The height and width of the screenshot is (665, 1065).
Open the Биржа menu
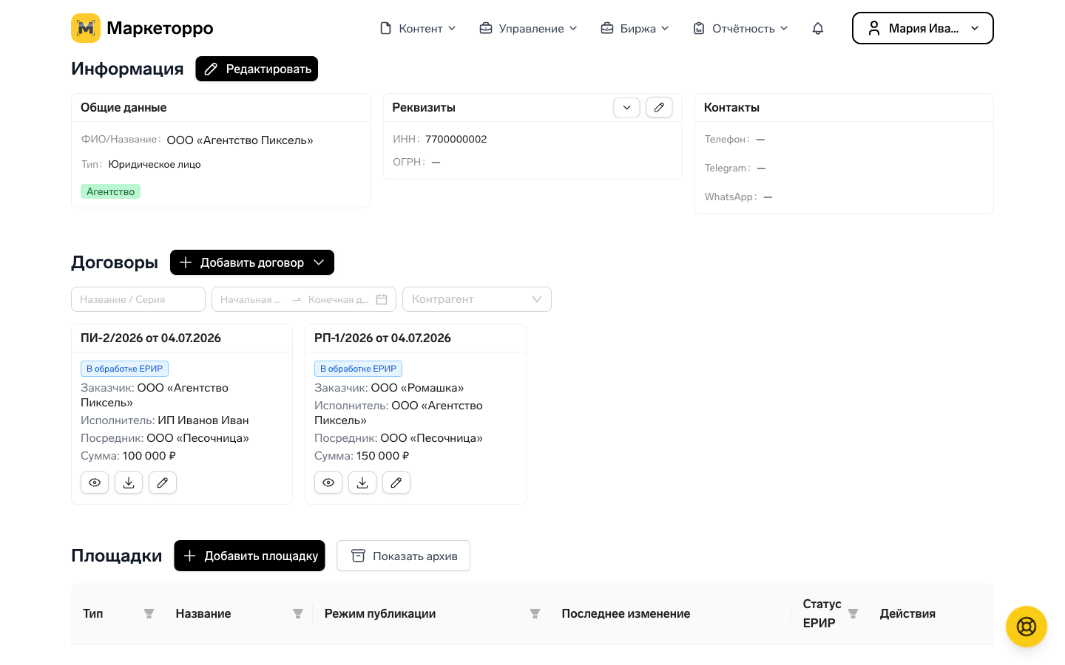(x=635, y=28)
